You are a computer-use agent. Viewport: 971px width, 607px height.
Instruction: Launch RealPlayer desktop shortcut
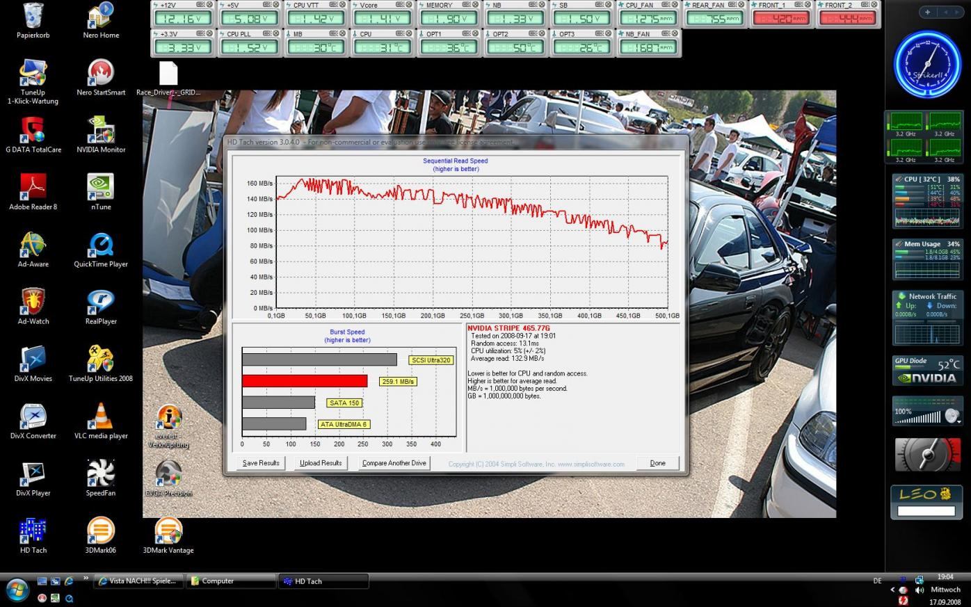coord(101,307)
